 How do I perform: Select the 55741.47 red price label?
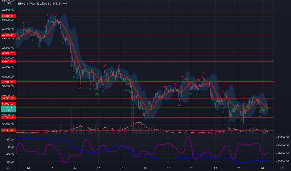point(8,118)
